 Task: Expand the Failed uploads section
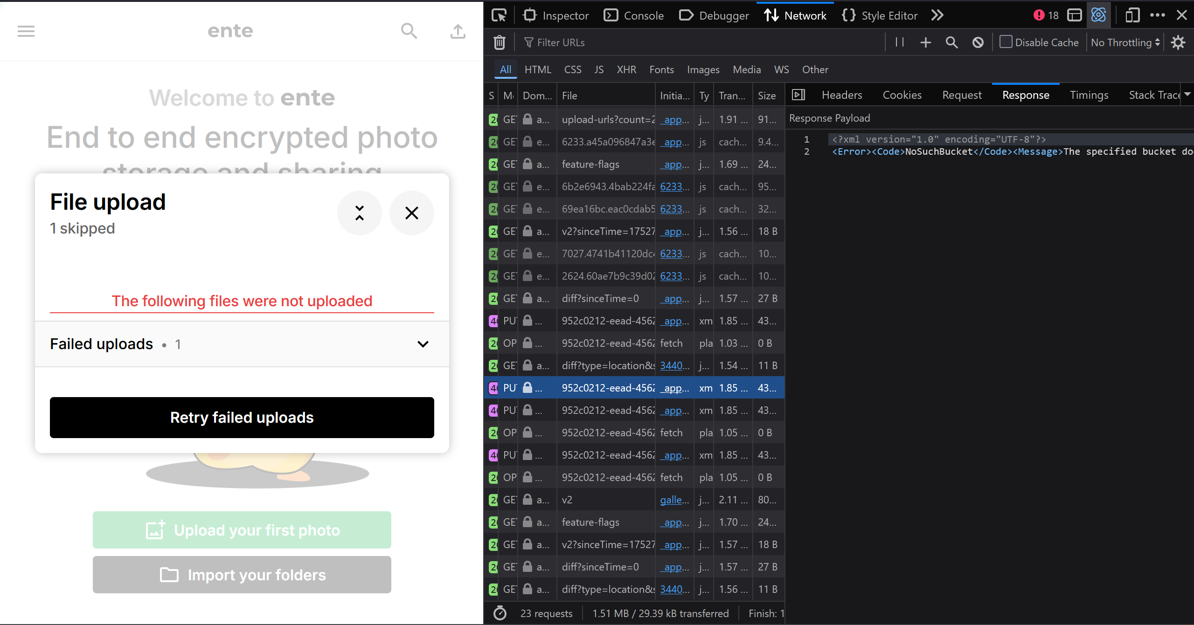[x=423, y=344]
